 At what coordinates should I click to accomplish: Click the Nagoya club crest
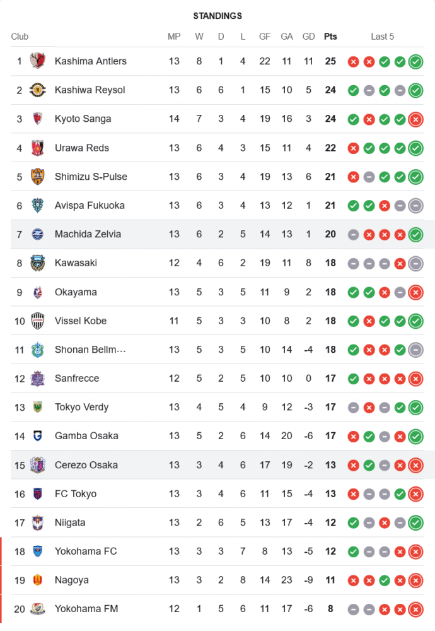38,580
